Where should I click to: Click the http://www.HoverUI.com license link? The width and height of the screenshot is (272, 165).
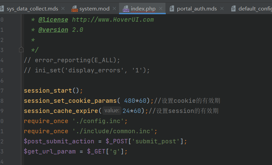click(113, 20)
